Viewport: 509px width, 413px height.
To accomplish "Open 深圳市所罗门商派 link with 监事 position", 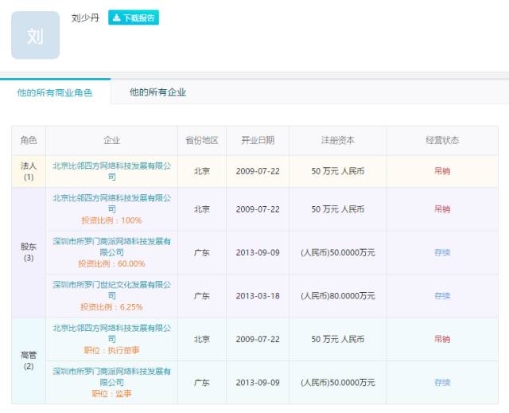I will [x=111, y=376].
